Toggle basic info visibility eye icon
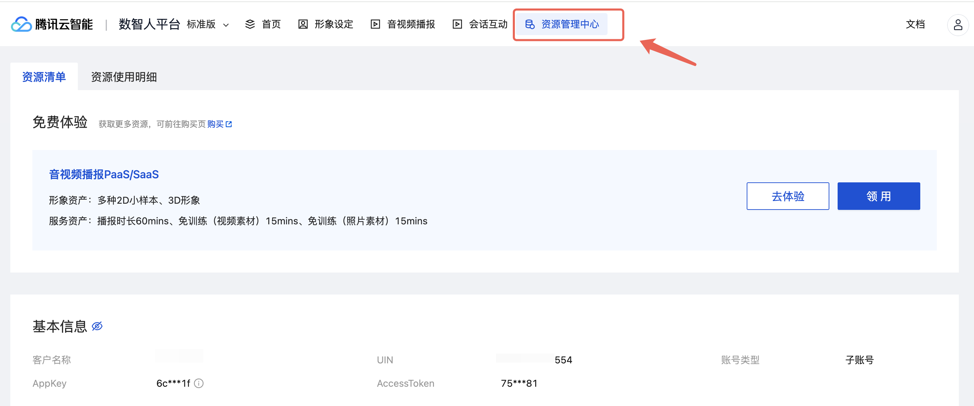The height and width of the screenshot is (406, 974). tap(97, 326)
